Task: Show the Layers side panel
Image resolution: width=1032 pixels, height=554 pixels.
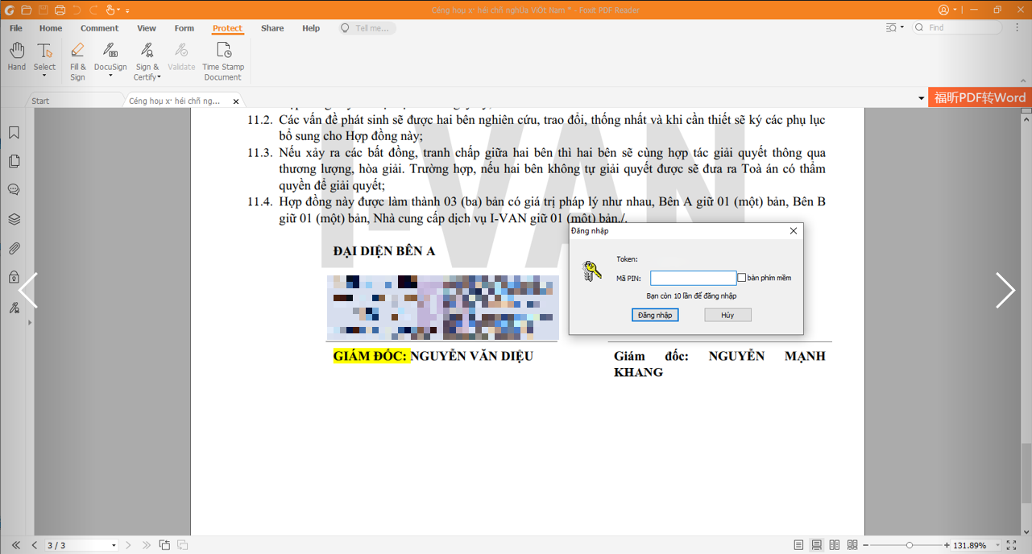Action: [14, 220]
